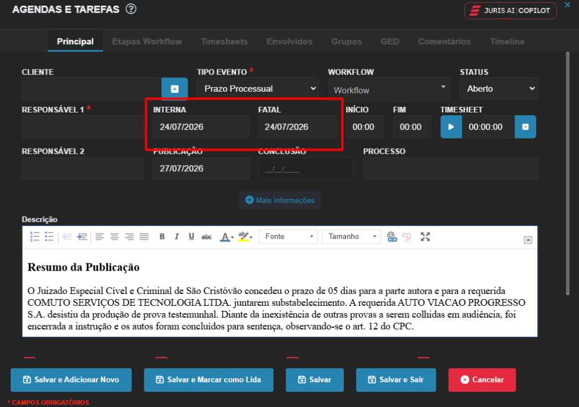Start the timesheet timer play button
The width and height of the screenshot is (579, 407).
451,127
